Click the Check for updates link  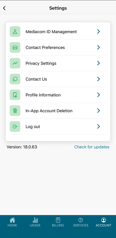(92, 147)
